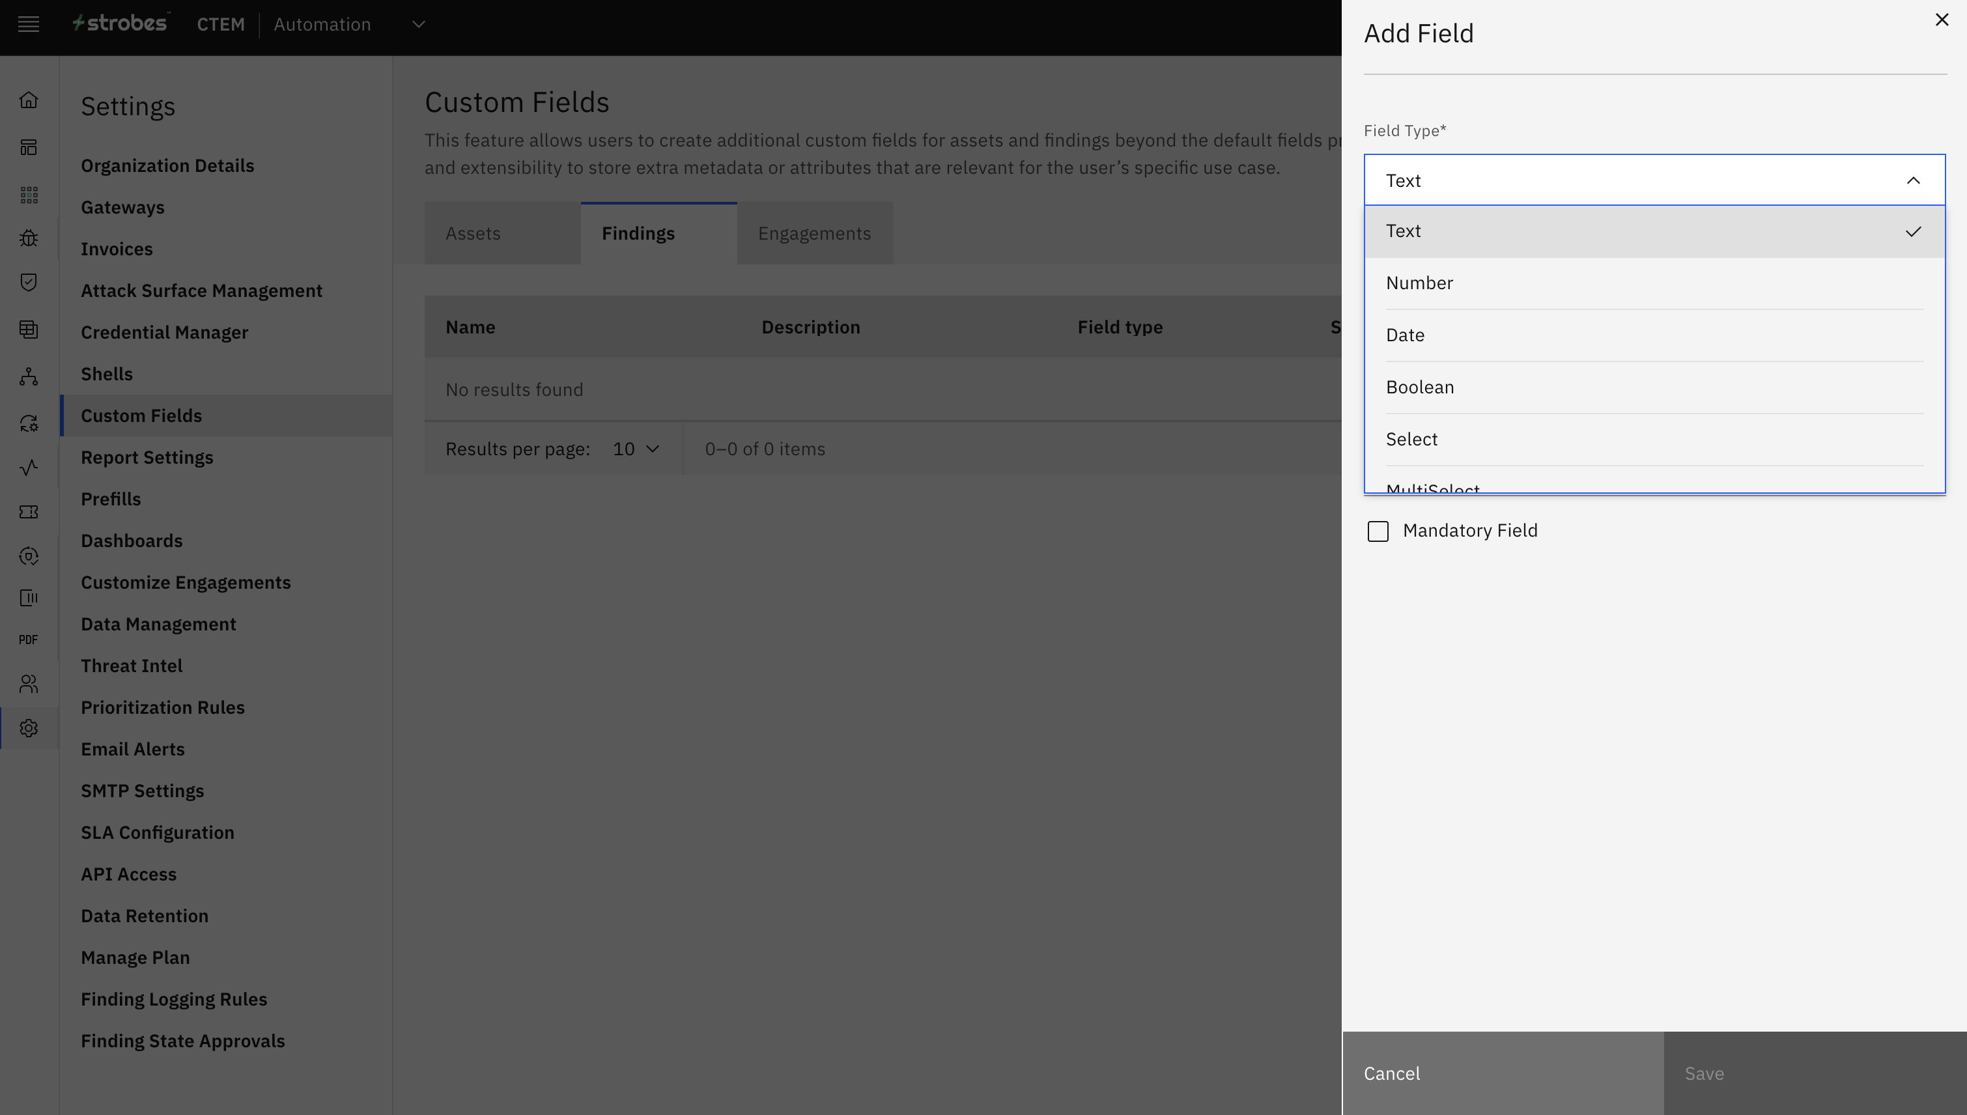Select the Date field type option

pyautogui.click(x=1405, y=335)
